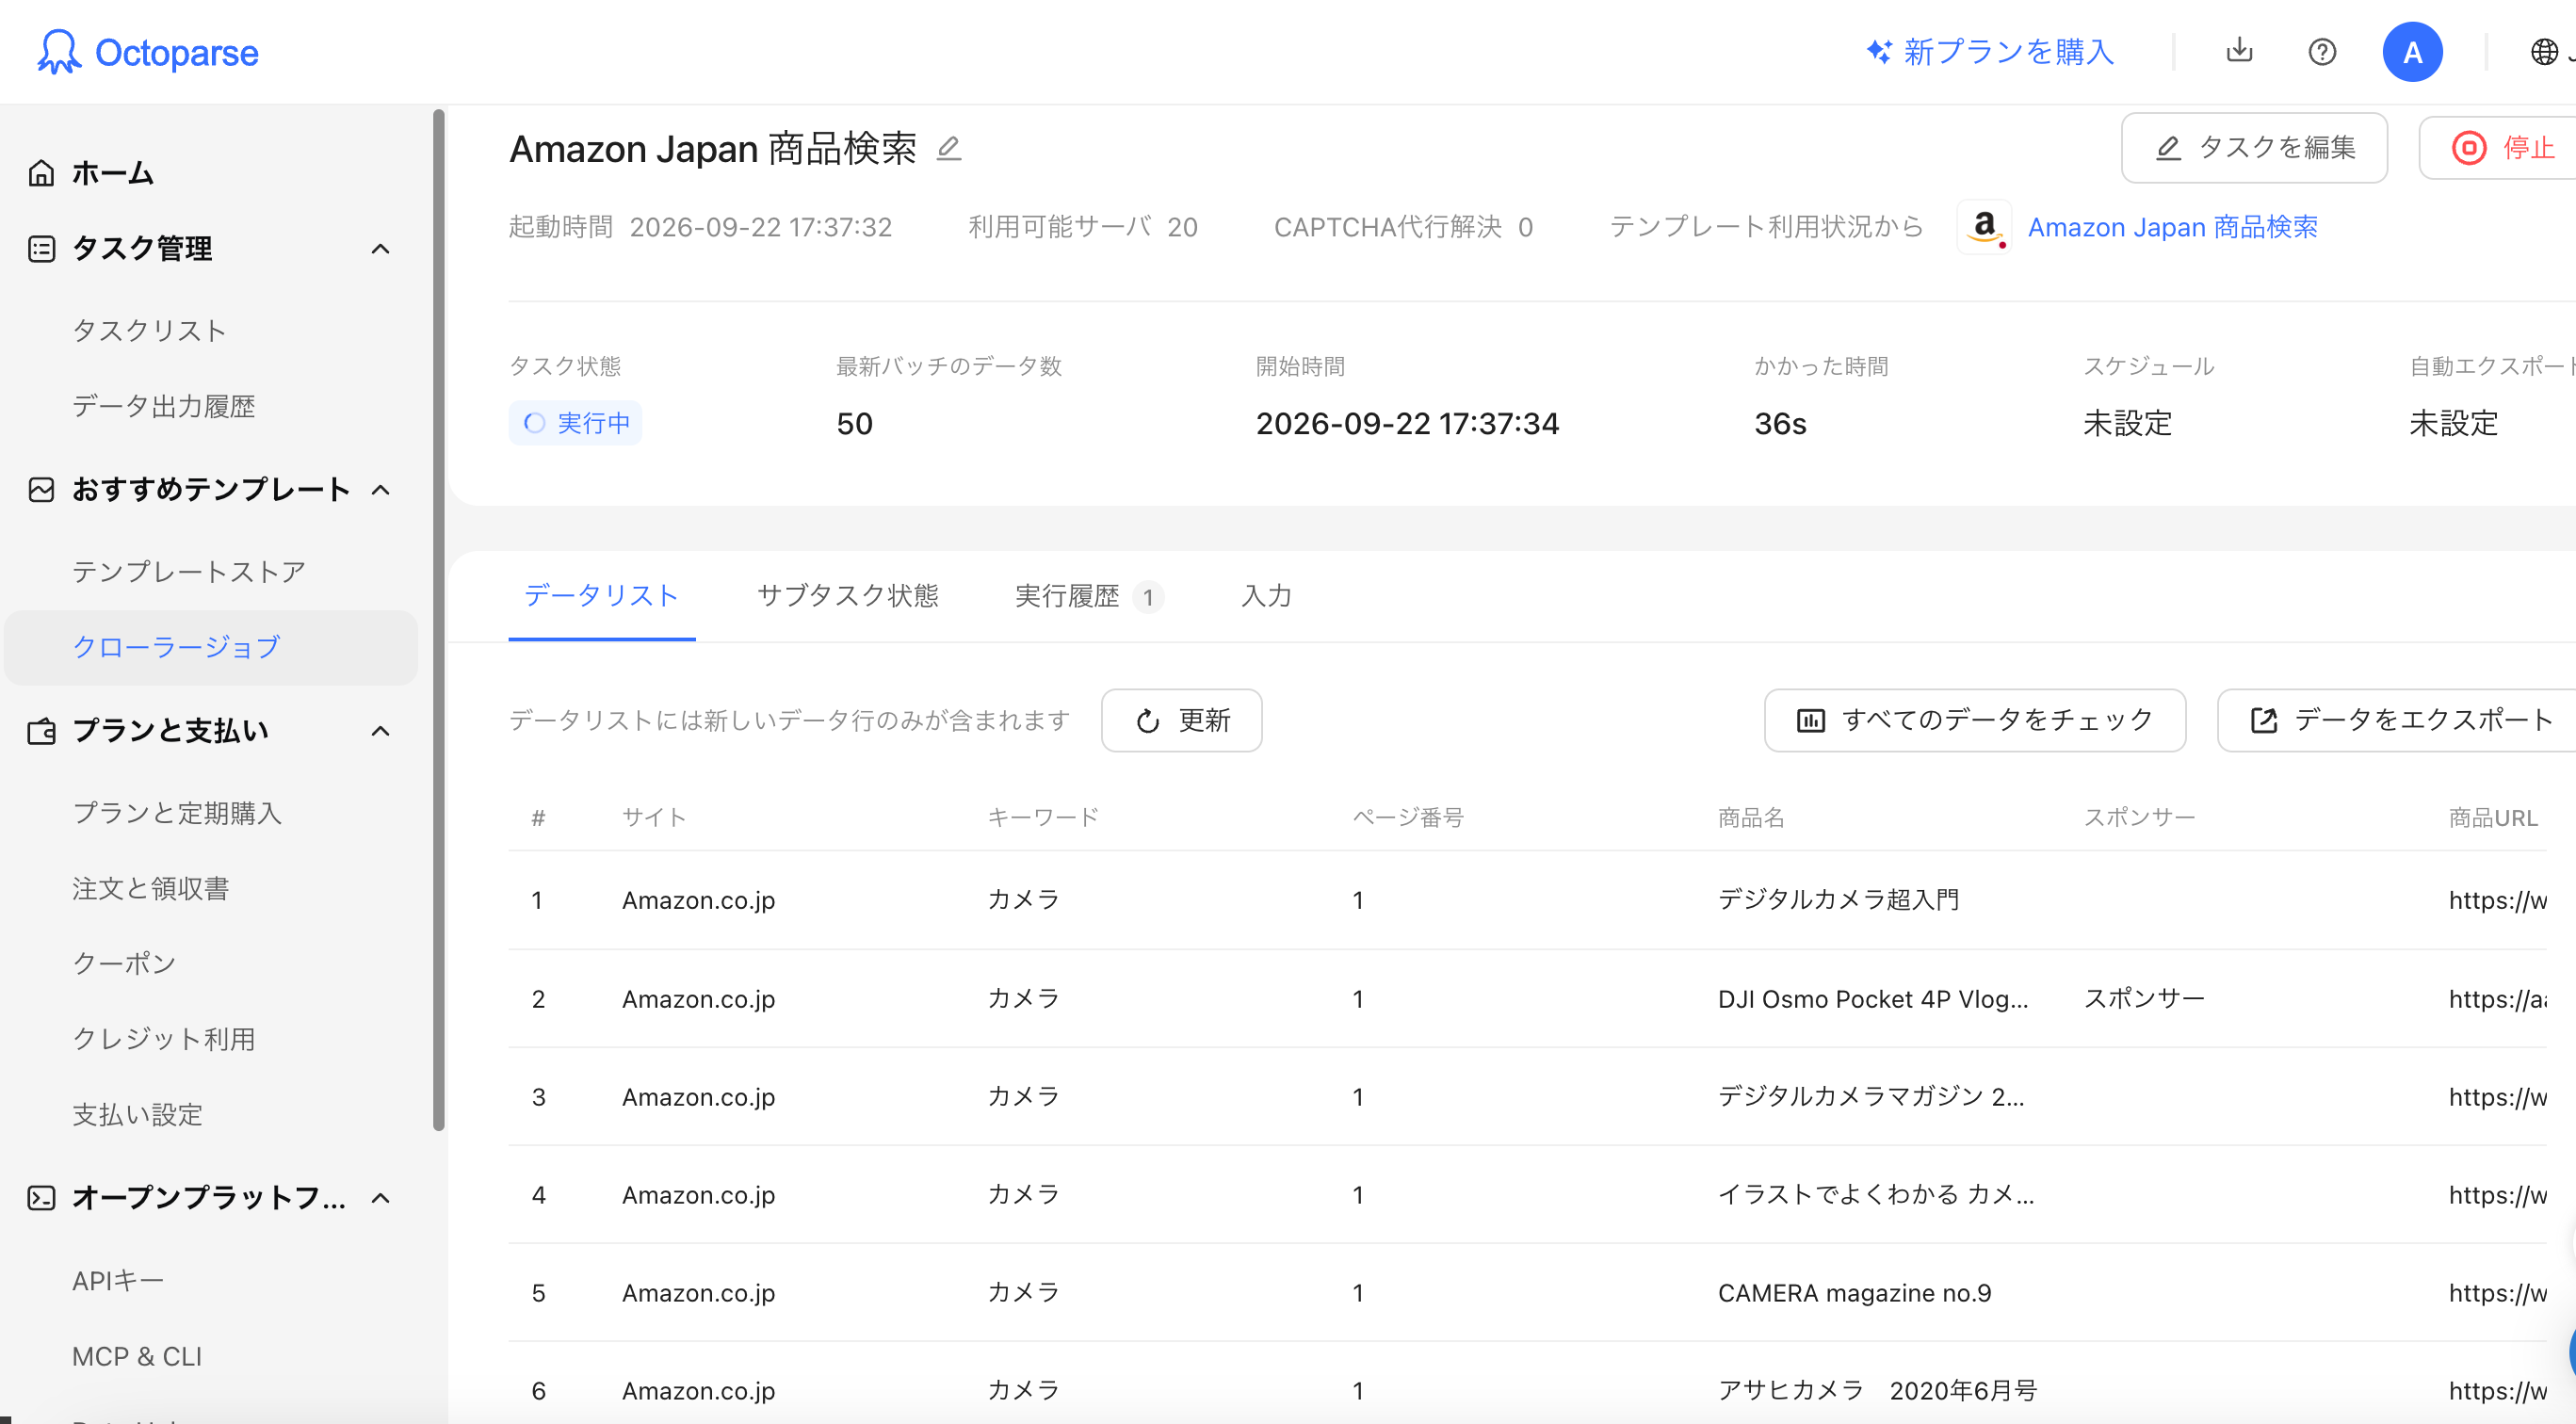Screen dimensions: 2576x1424
Task: Open クレジット利用 in sidebar
Action: 163,1039
